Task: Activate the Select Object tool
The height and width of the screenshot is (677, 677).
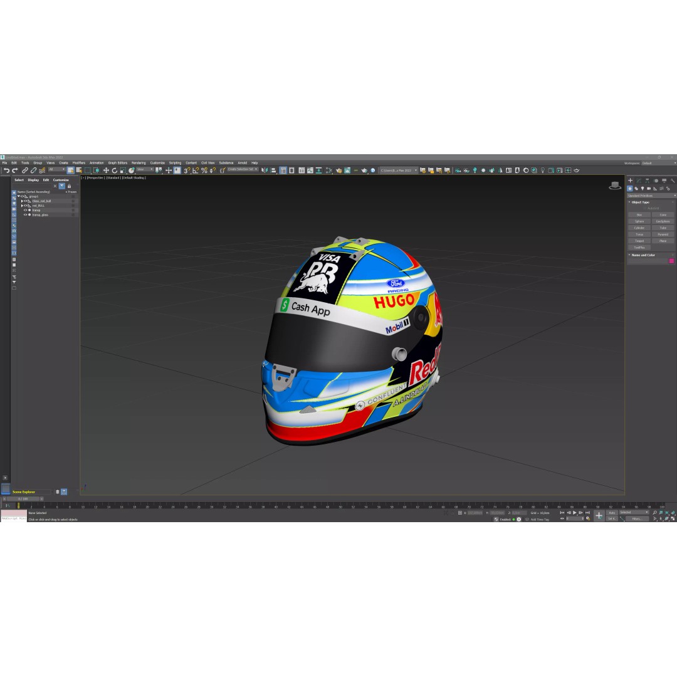Action: [x=70, y=171]
